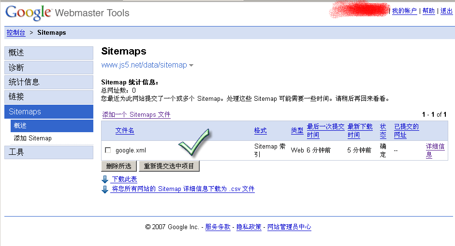Click the blue download arrow beside 下载此表
455x246 pixels.
105,179
